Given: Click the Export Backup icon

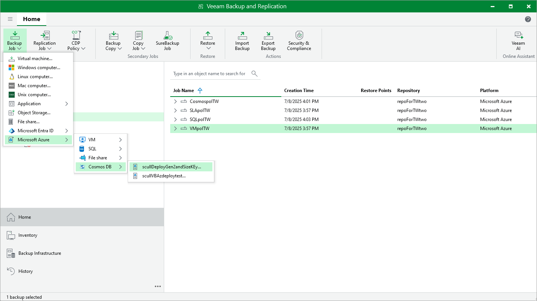Looking at the screenshot, I should 268,35.
